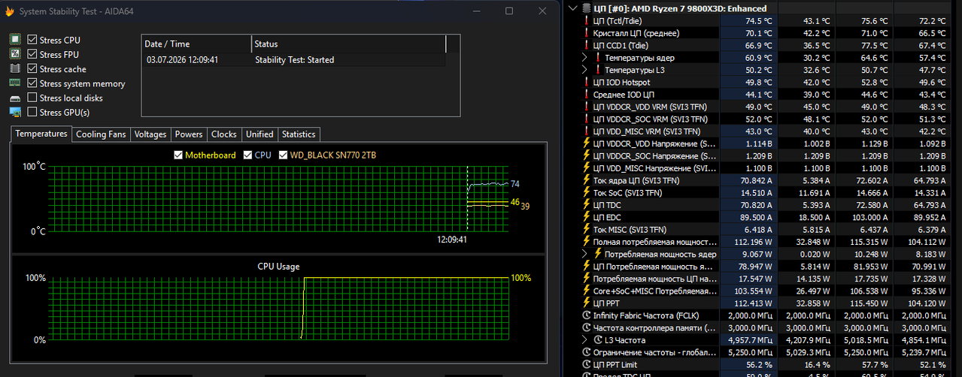The width and height of the screenshot is (962, 377).
Task: Click the cache chip icon beside Stress cache
Action: (15, 68)
